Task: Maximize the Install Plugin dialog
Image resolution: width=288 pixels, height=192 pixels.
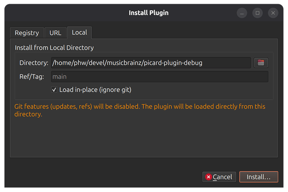Action: (x=258, y=13)
